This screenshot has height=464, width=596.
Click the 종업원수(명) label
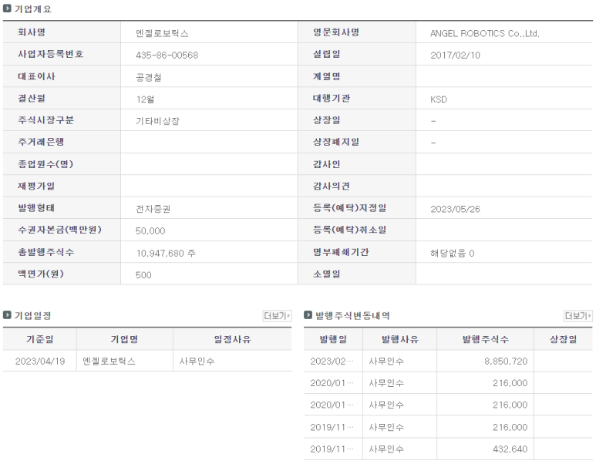click(45, 164)
